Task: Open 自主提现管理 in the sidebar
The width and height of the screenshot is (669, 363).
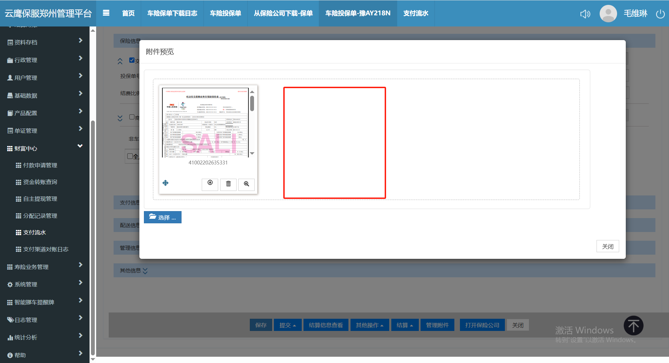Action: pos(40,199)
